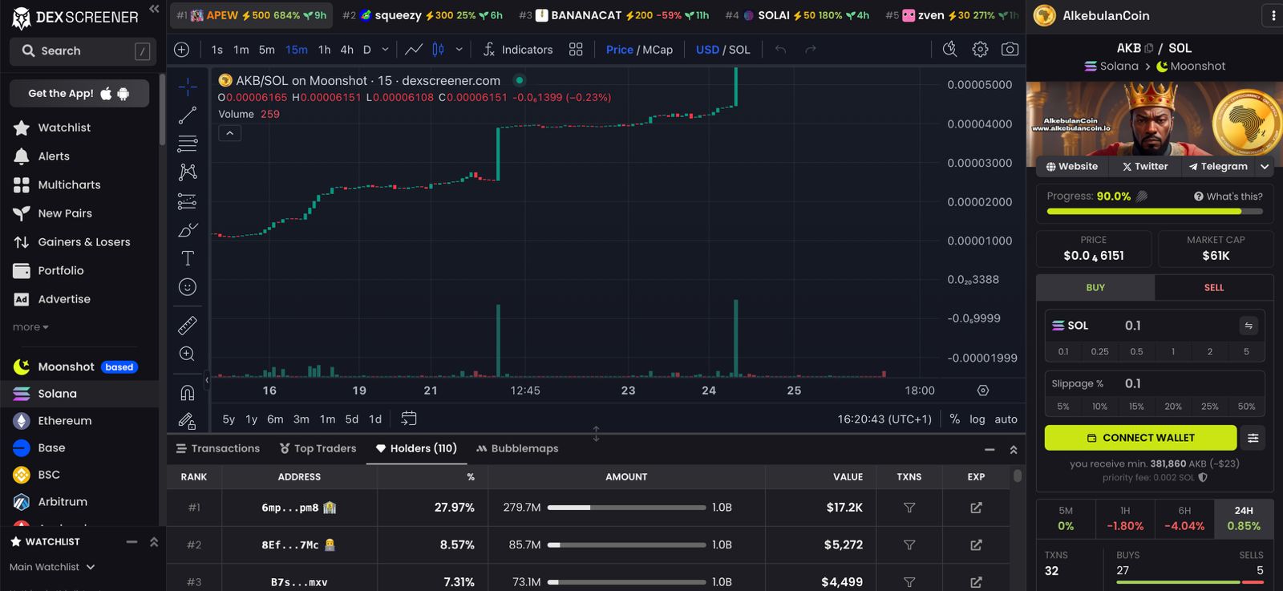Expand more social links chevron
Viewport: 1283px width, 591px height.
1265,167
